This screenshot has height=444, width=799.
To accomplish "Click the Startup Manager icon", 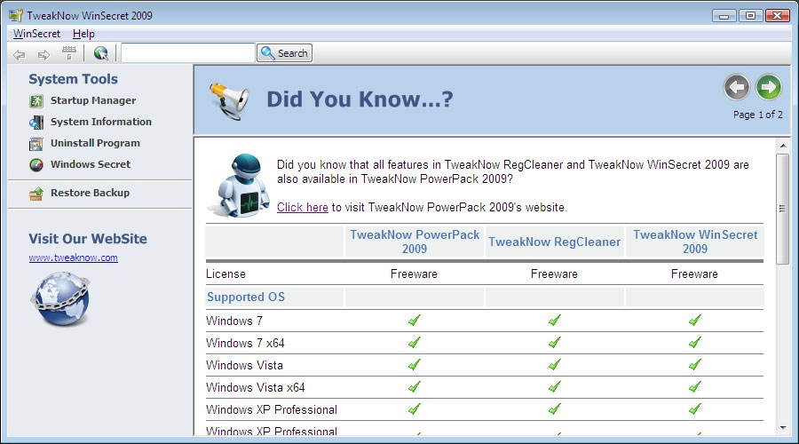I will [36, 101].
